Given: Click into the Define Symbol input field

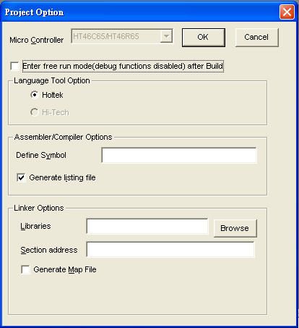Looking at the screenshot, I should (179, 155).
